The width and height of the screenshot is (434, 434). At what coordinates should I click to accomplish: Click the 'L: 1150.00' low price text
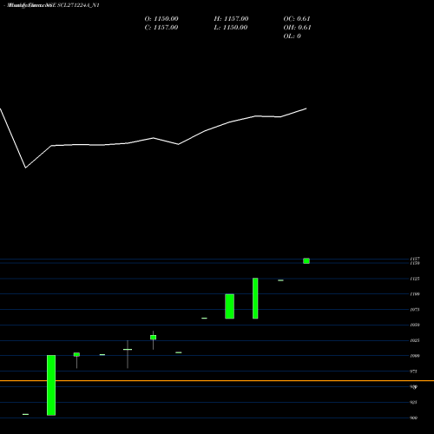231,28
